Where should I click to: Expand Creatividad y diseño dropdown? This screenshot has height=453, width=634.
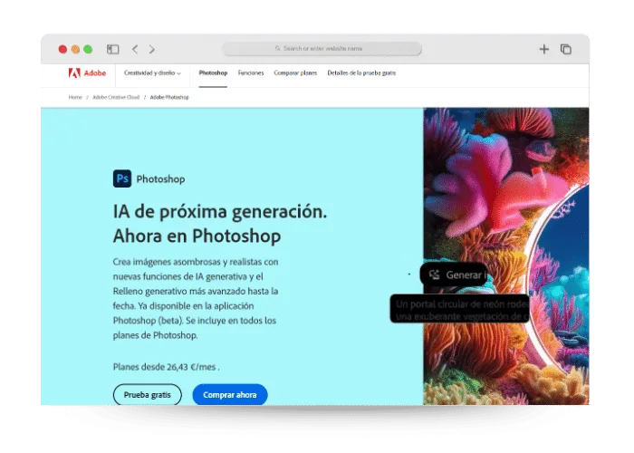click(152, 72)
